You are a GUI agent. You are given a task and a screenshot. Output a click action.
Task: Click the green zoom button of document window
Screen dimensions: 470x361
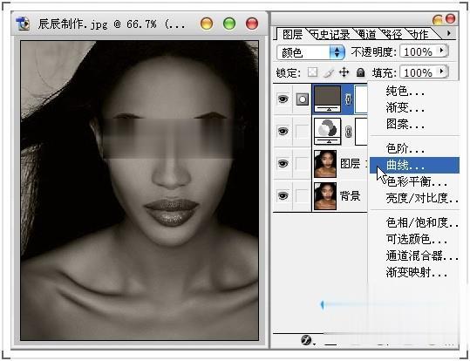point(229,24)
